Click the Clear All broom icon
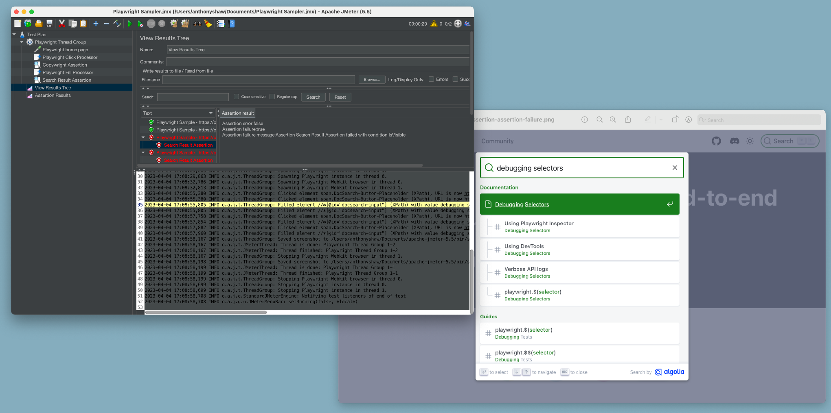The height and width of the screenshot is (413, 831). tap(185, 24)
